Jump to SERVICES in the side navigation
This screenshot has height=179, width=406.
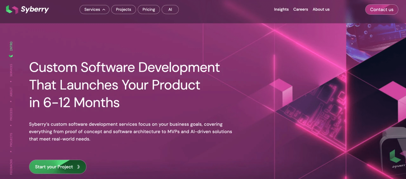[11, 70]
